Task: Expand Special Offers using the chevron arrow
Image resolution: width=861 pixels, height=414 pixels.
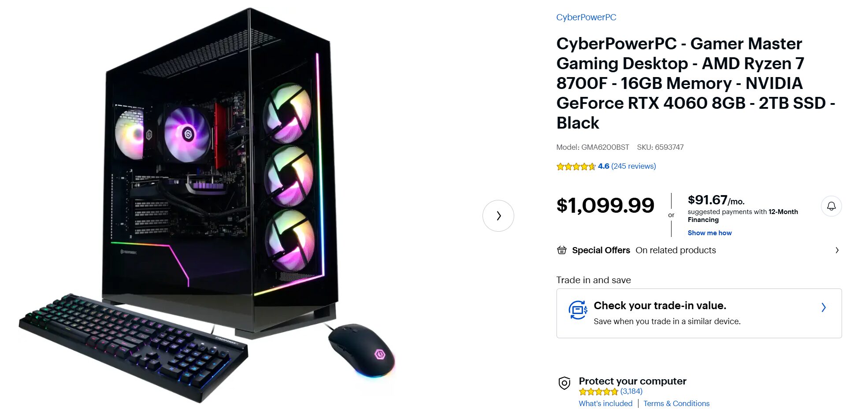Action: [837, 250]
